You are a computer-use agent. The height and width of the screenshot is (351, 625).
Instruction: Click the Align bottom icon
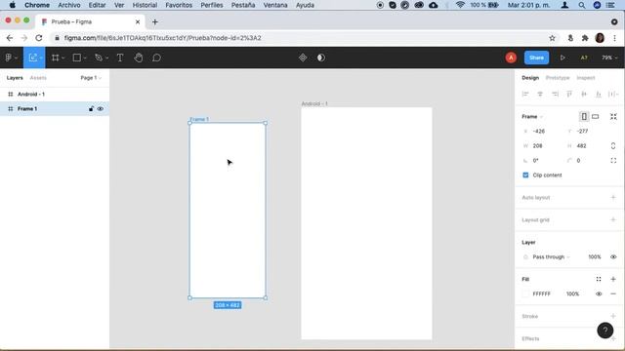(x=599, y=94)
